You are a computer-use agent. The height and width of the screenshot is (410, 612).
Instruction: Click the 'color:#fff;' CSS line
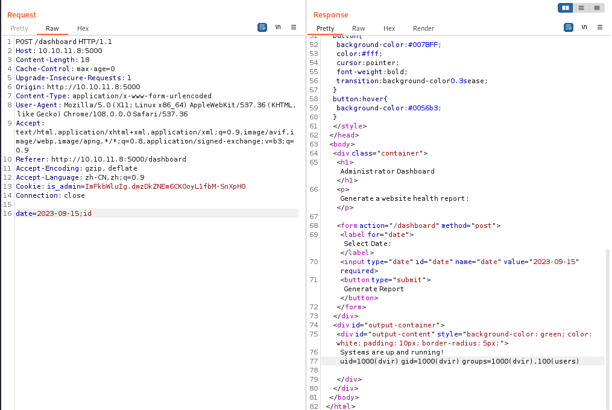click(359, 54)
